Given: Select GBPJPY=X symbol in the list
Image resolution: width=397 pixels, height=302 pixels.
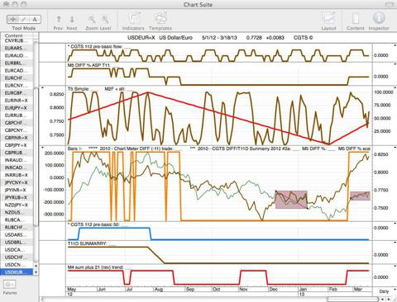Looking at the screenshot, I should (x=17, y=145).
